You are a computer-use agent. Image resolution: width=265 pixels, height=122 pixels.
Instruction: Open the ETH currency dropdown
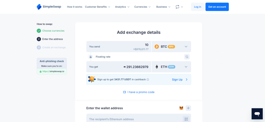[171, 67]
